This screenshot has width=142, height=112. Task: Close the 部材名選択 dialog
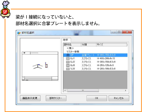[127, 32]
